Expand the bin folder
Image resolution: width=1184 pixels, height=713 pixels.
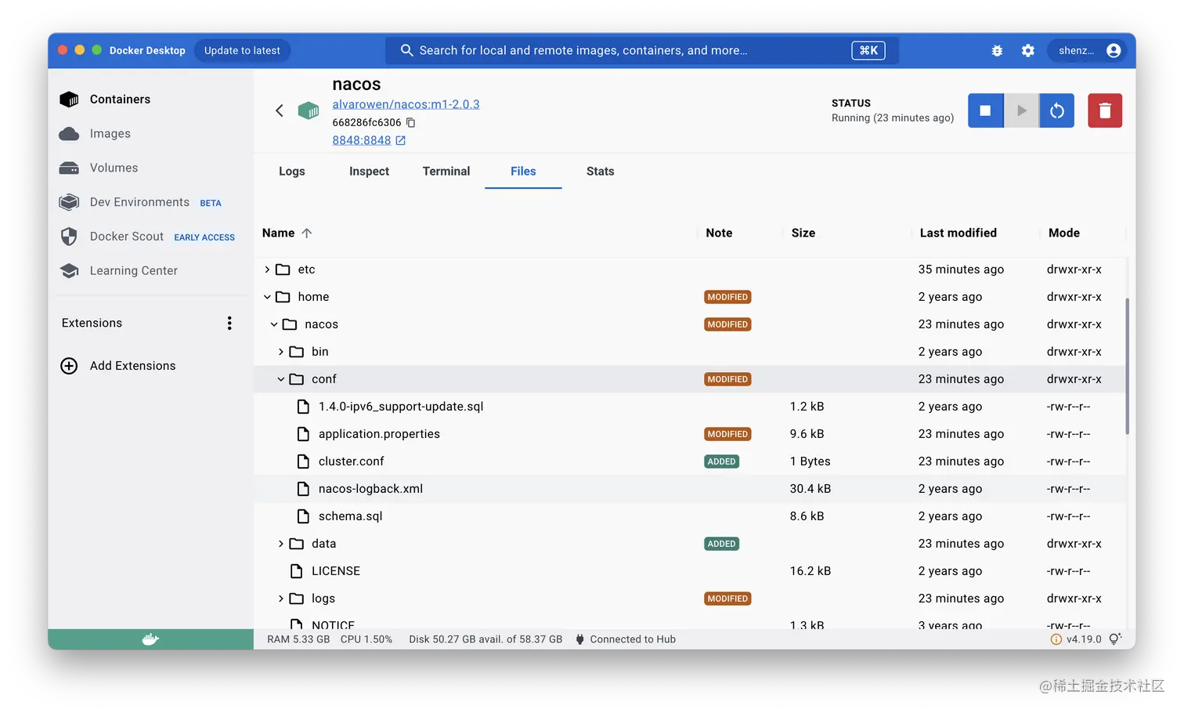pos(281,352)
